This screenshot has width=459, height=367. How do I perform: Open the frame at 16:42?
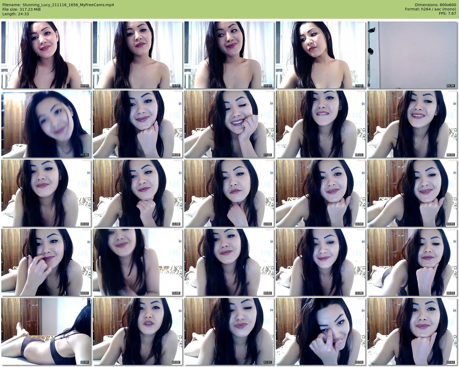click(x=229, y=262)
